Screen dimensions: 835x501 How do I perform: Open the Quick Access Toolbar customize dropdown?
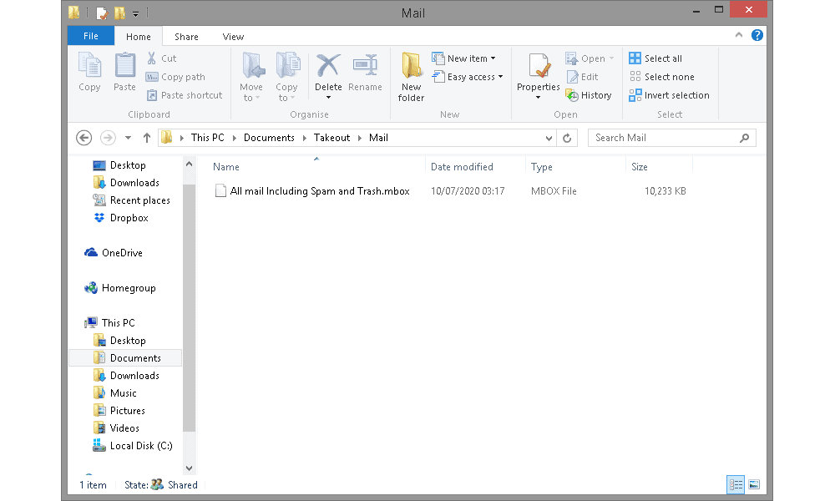(x=136, y=13)
